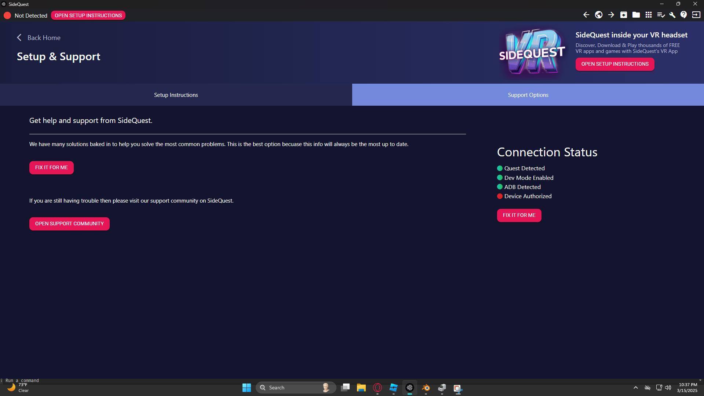Navigate back using the toolbar arrow
Viewport: 704px width, 396px height.
[x=586, y=15]
